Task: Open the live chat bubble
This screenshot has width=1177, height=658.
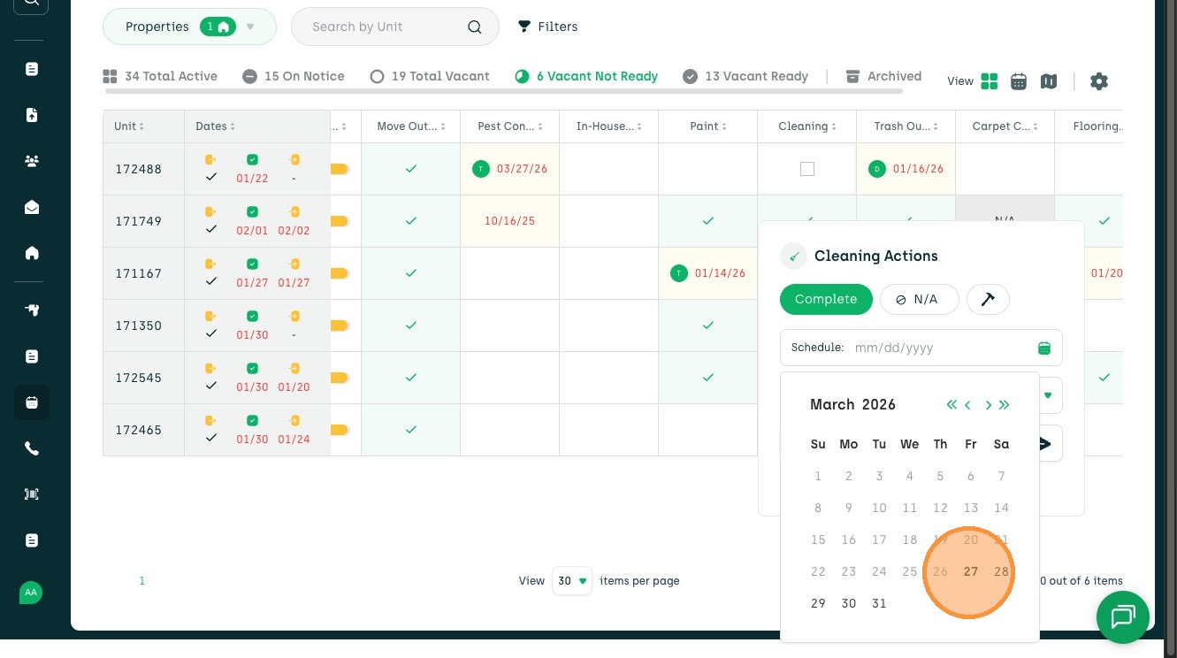Action: click(1122, 616)
